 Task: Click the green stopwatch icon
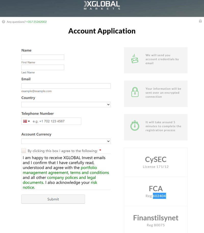coord(135,126)
